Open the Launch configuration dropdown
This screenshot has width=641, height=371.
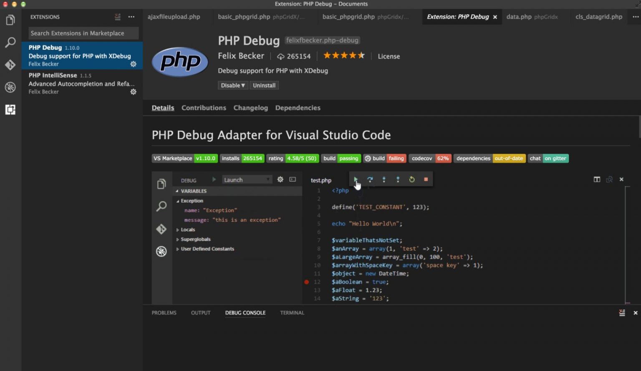pos(247,179)
